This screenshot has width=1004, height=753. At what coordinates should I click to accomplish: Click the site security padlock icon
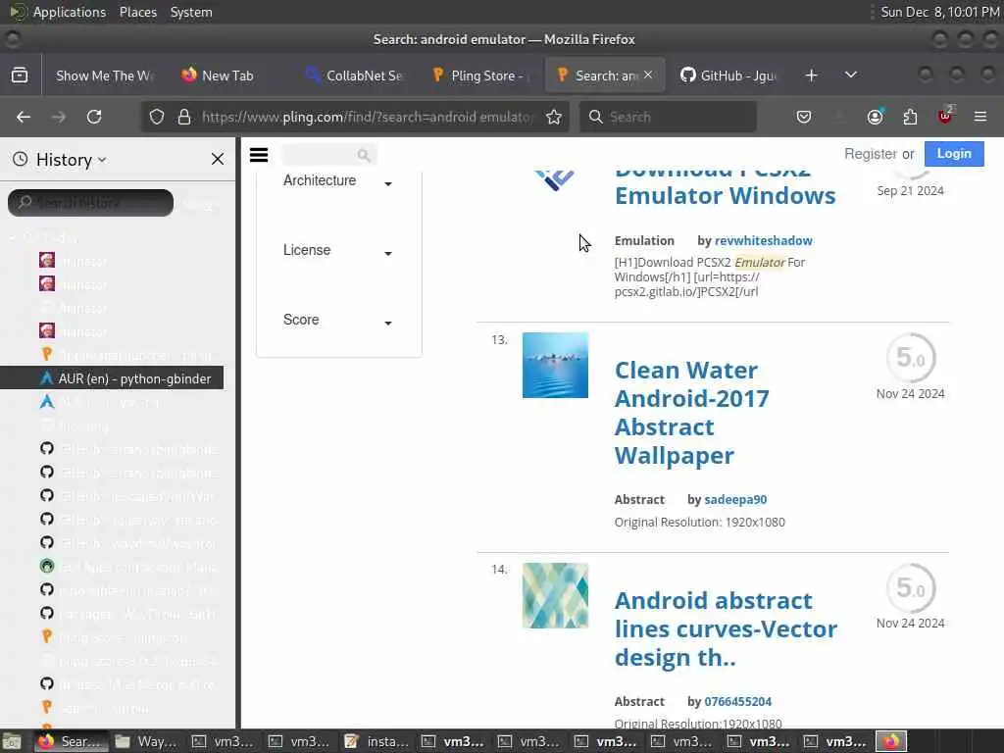(184, 117)
